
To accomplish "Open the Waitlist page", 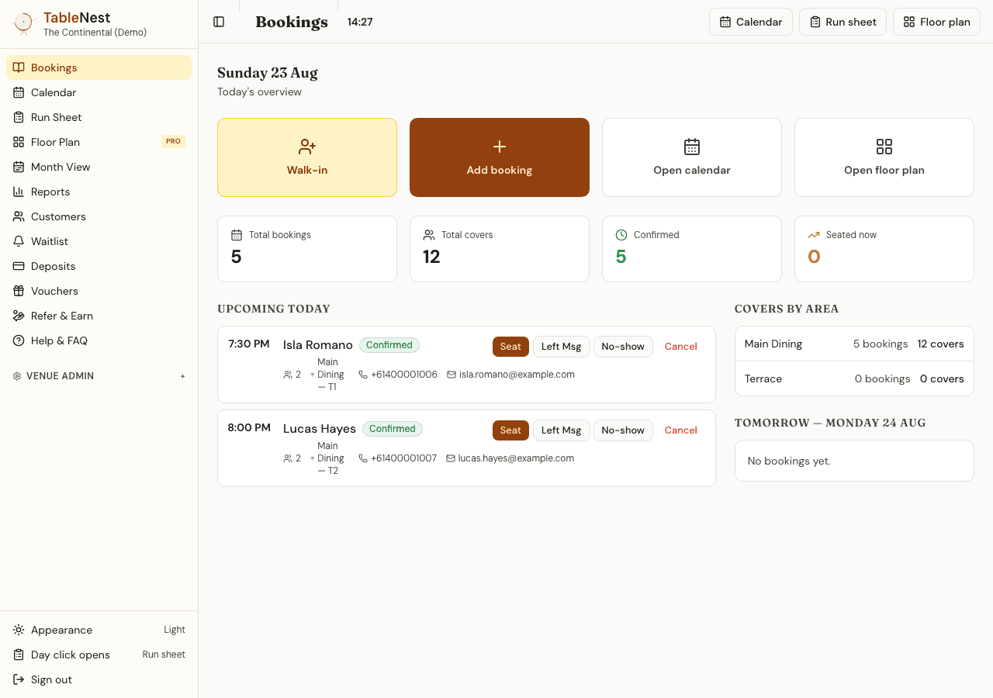I will click(x=99, y=241).
